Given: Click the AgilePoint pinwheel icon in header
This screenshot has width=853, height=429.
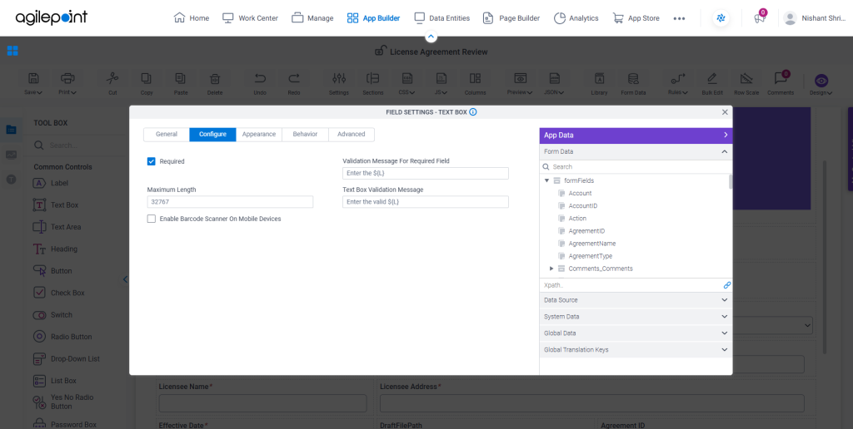Looking at the screenshot, I should (x=721, y=18).
